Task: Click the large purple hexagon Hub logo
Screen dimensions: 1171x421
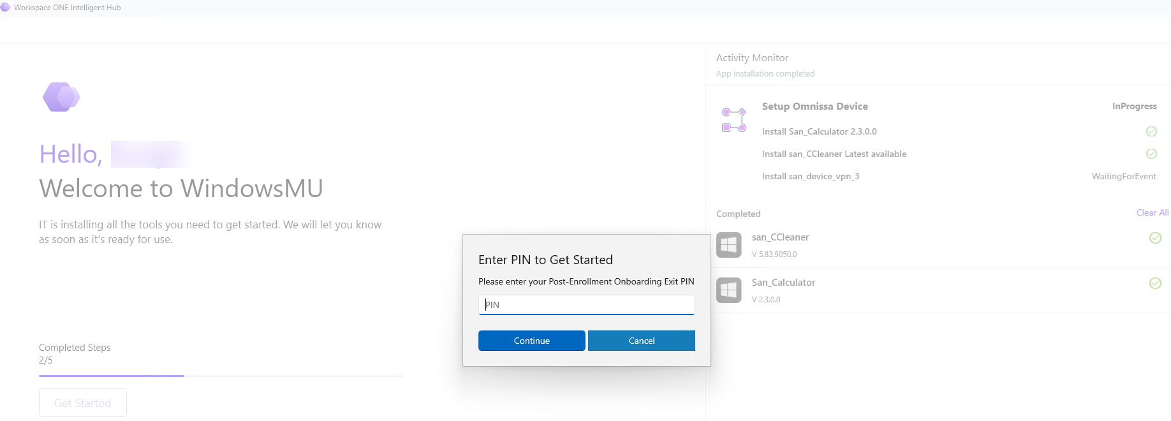Action: [61, 97]
